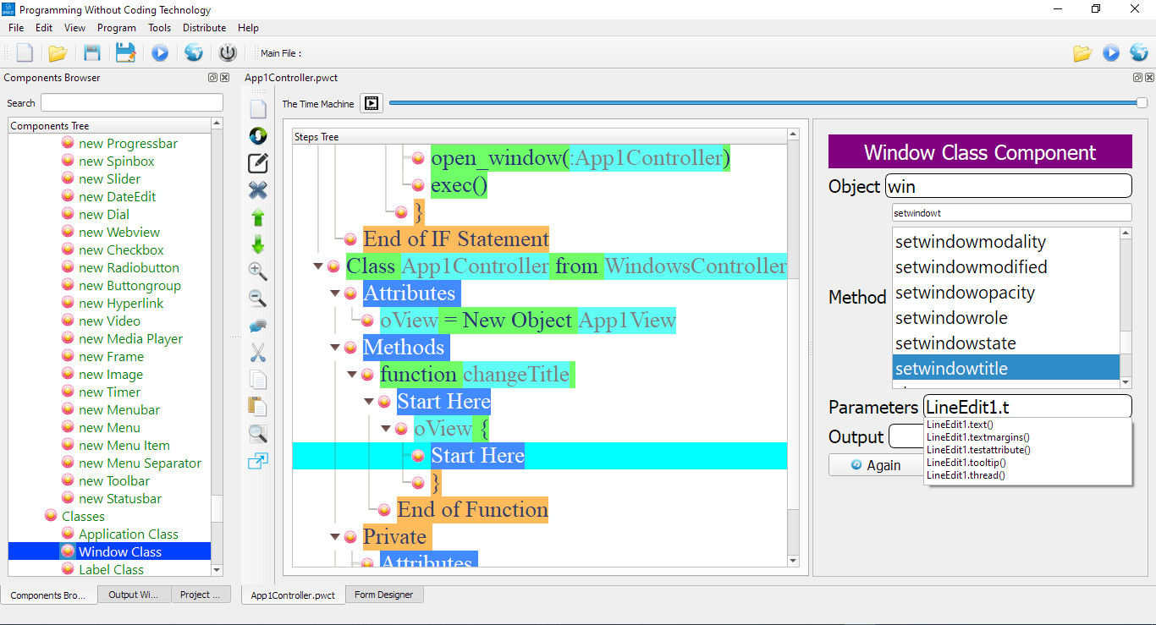Click the power icon on the toolbar
Screen dimensions: 1156x625
227,52
